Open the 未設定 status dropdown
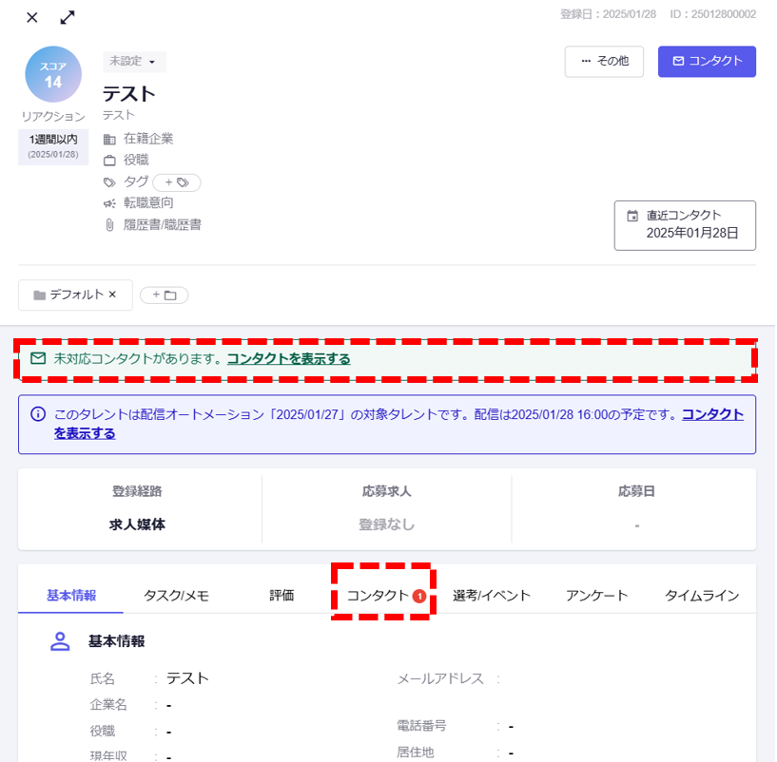Image resolution: width=777 pixels, height=762 pixels. point(134,62)
